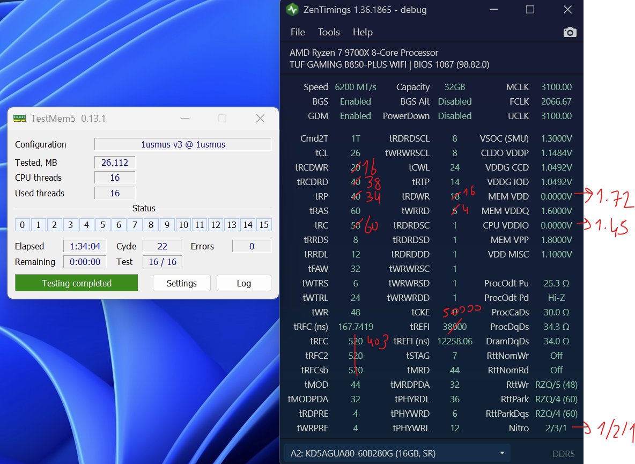Click the tREFI (ns) value 12258.06
This screenshot has height=464, width=635.
click(x=455, y=341)
